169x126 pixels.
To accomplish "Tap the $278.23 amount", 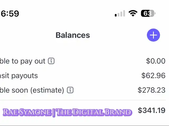I will point(152,90).
